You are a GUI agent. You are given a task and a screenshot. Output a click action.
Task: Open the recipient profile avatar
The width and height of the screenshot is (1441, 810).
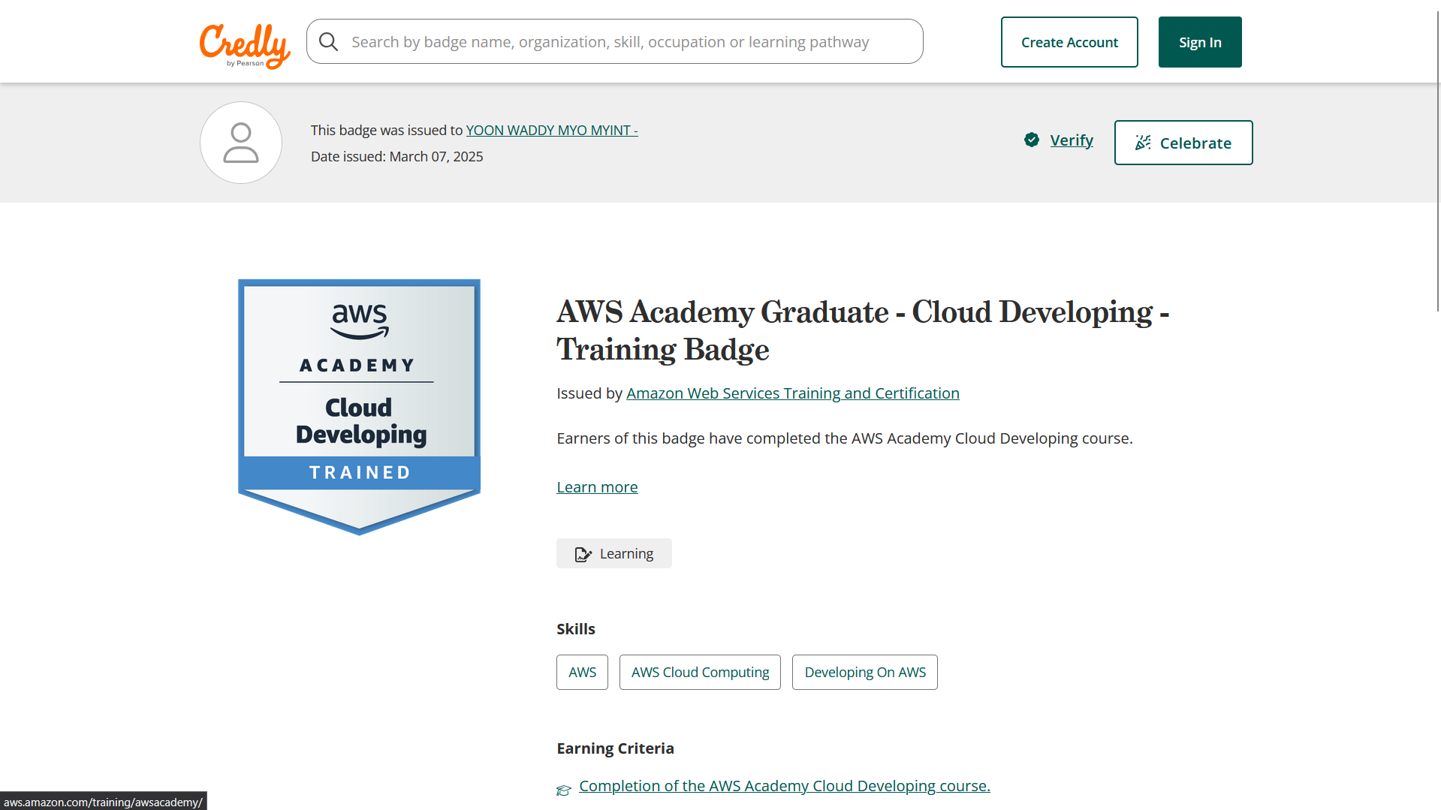coord(241,143)
